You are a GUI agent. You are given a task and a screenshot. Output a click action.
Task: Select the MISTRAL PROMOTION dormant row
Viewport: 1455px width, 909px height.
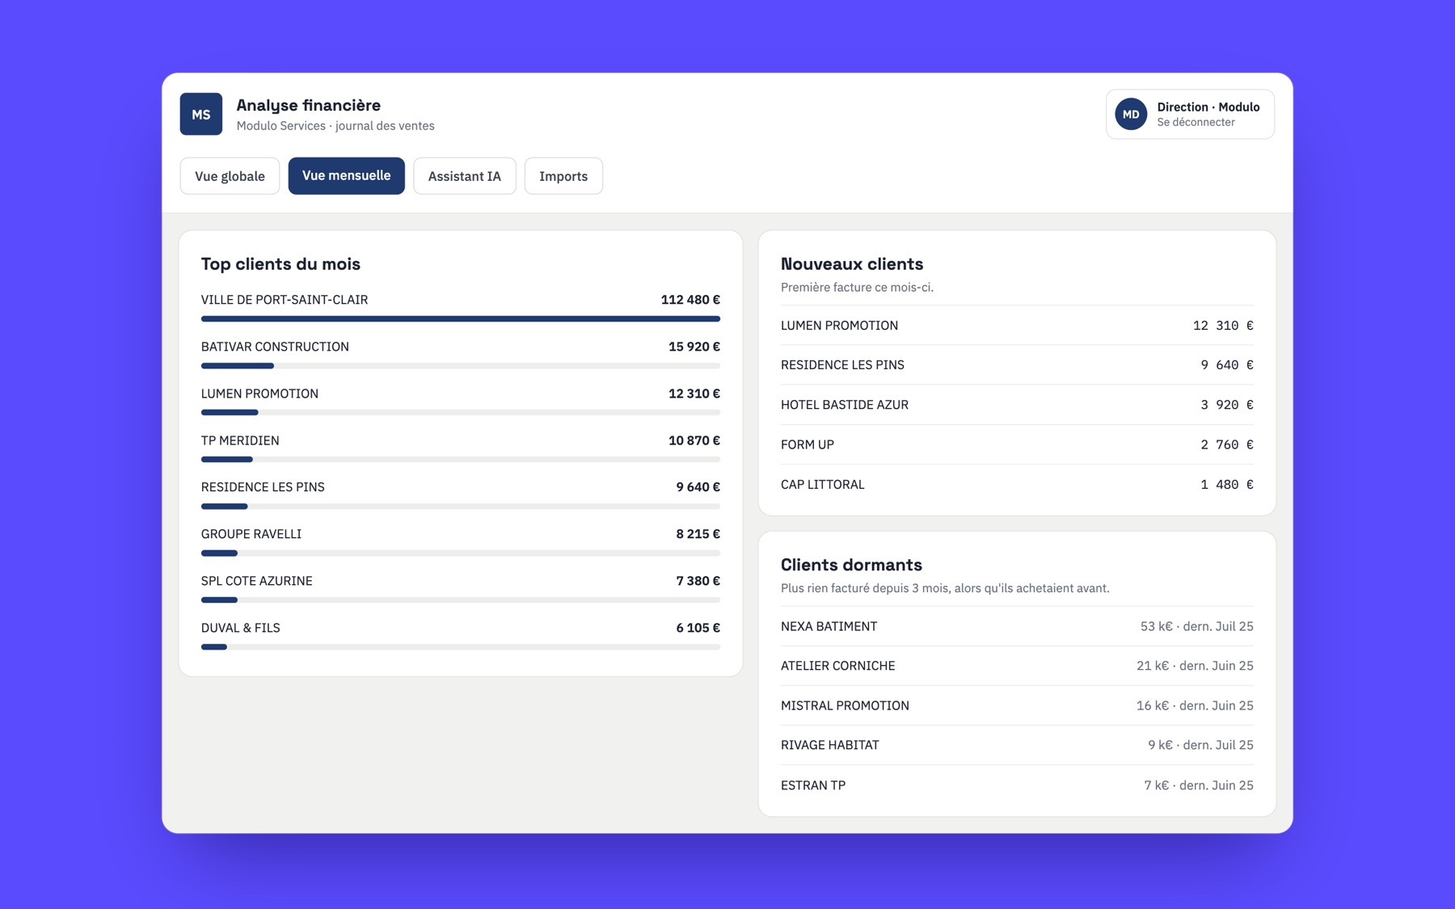(1017, 705)
